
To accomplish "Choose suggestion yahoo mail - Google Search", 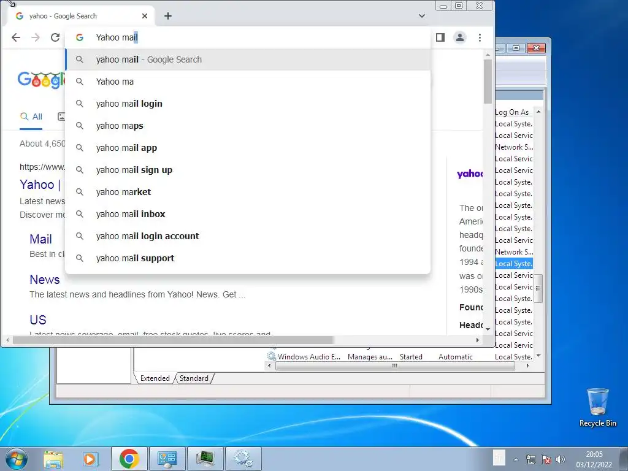I will [248, 59].
